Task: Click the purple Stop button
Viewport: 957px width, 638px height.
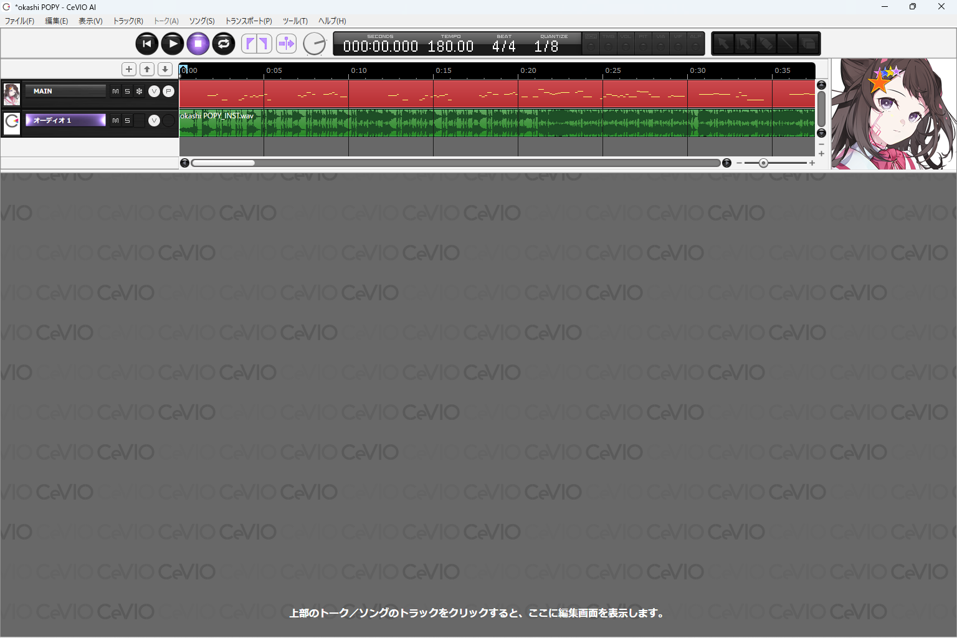Action: click(198, 44)
